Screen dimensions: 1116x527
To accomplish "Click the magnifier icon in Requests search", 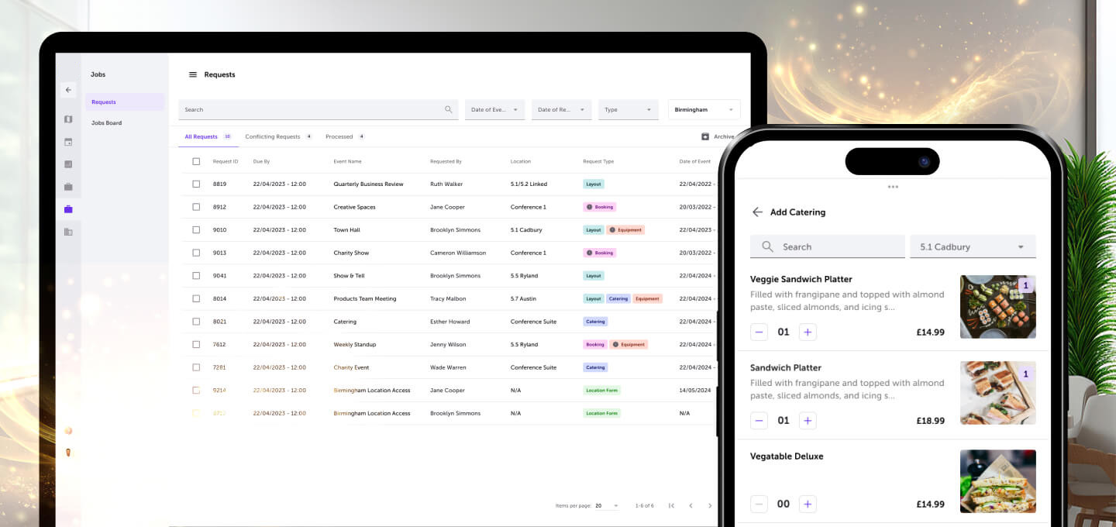I will click(448, 110).
